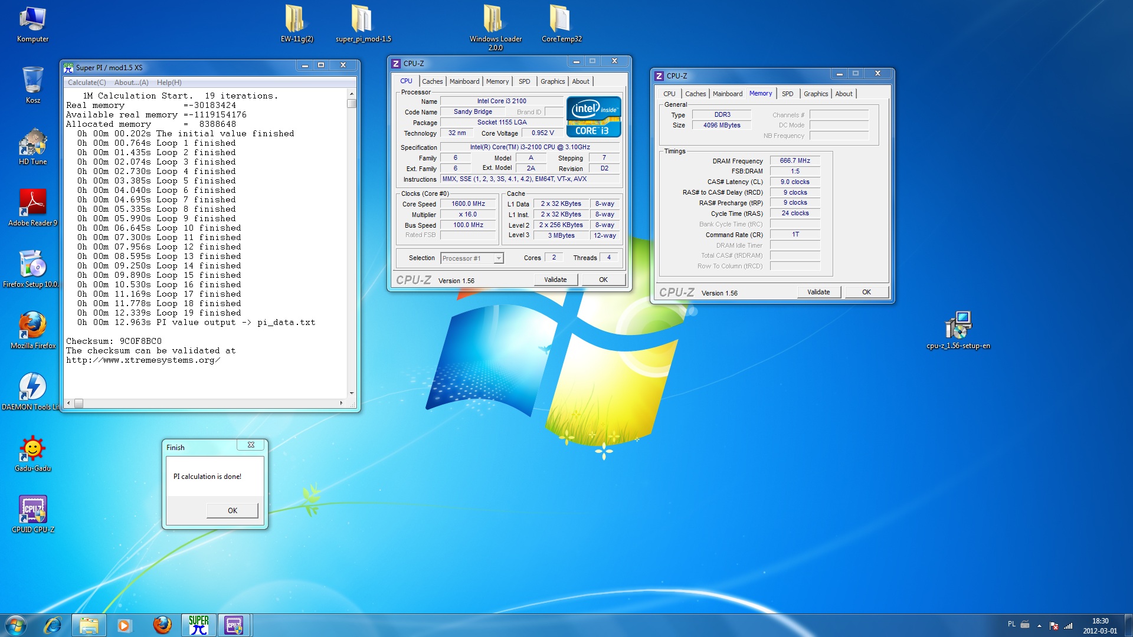Launch Gadu-Gadu from the desktop
1133x637 pixels.
pos(32,453)
